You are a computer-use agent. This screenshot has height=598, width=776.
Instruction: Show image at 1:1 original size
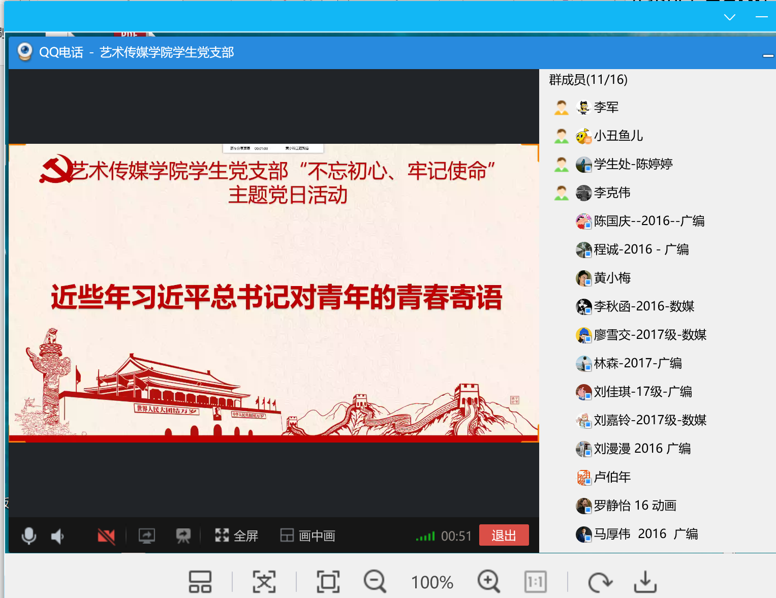[x=536, y=582]
